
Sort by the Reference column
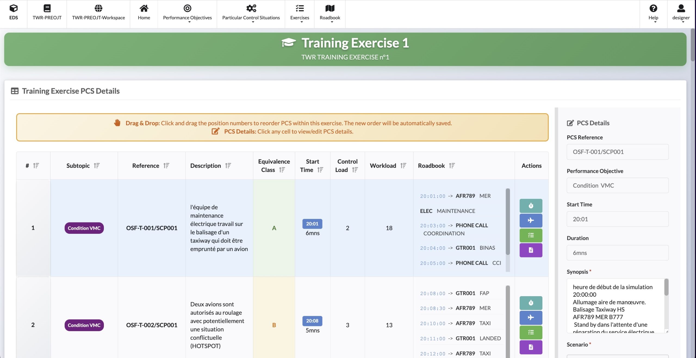click(166, 165)
